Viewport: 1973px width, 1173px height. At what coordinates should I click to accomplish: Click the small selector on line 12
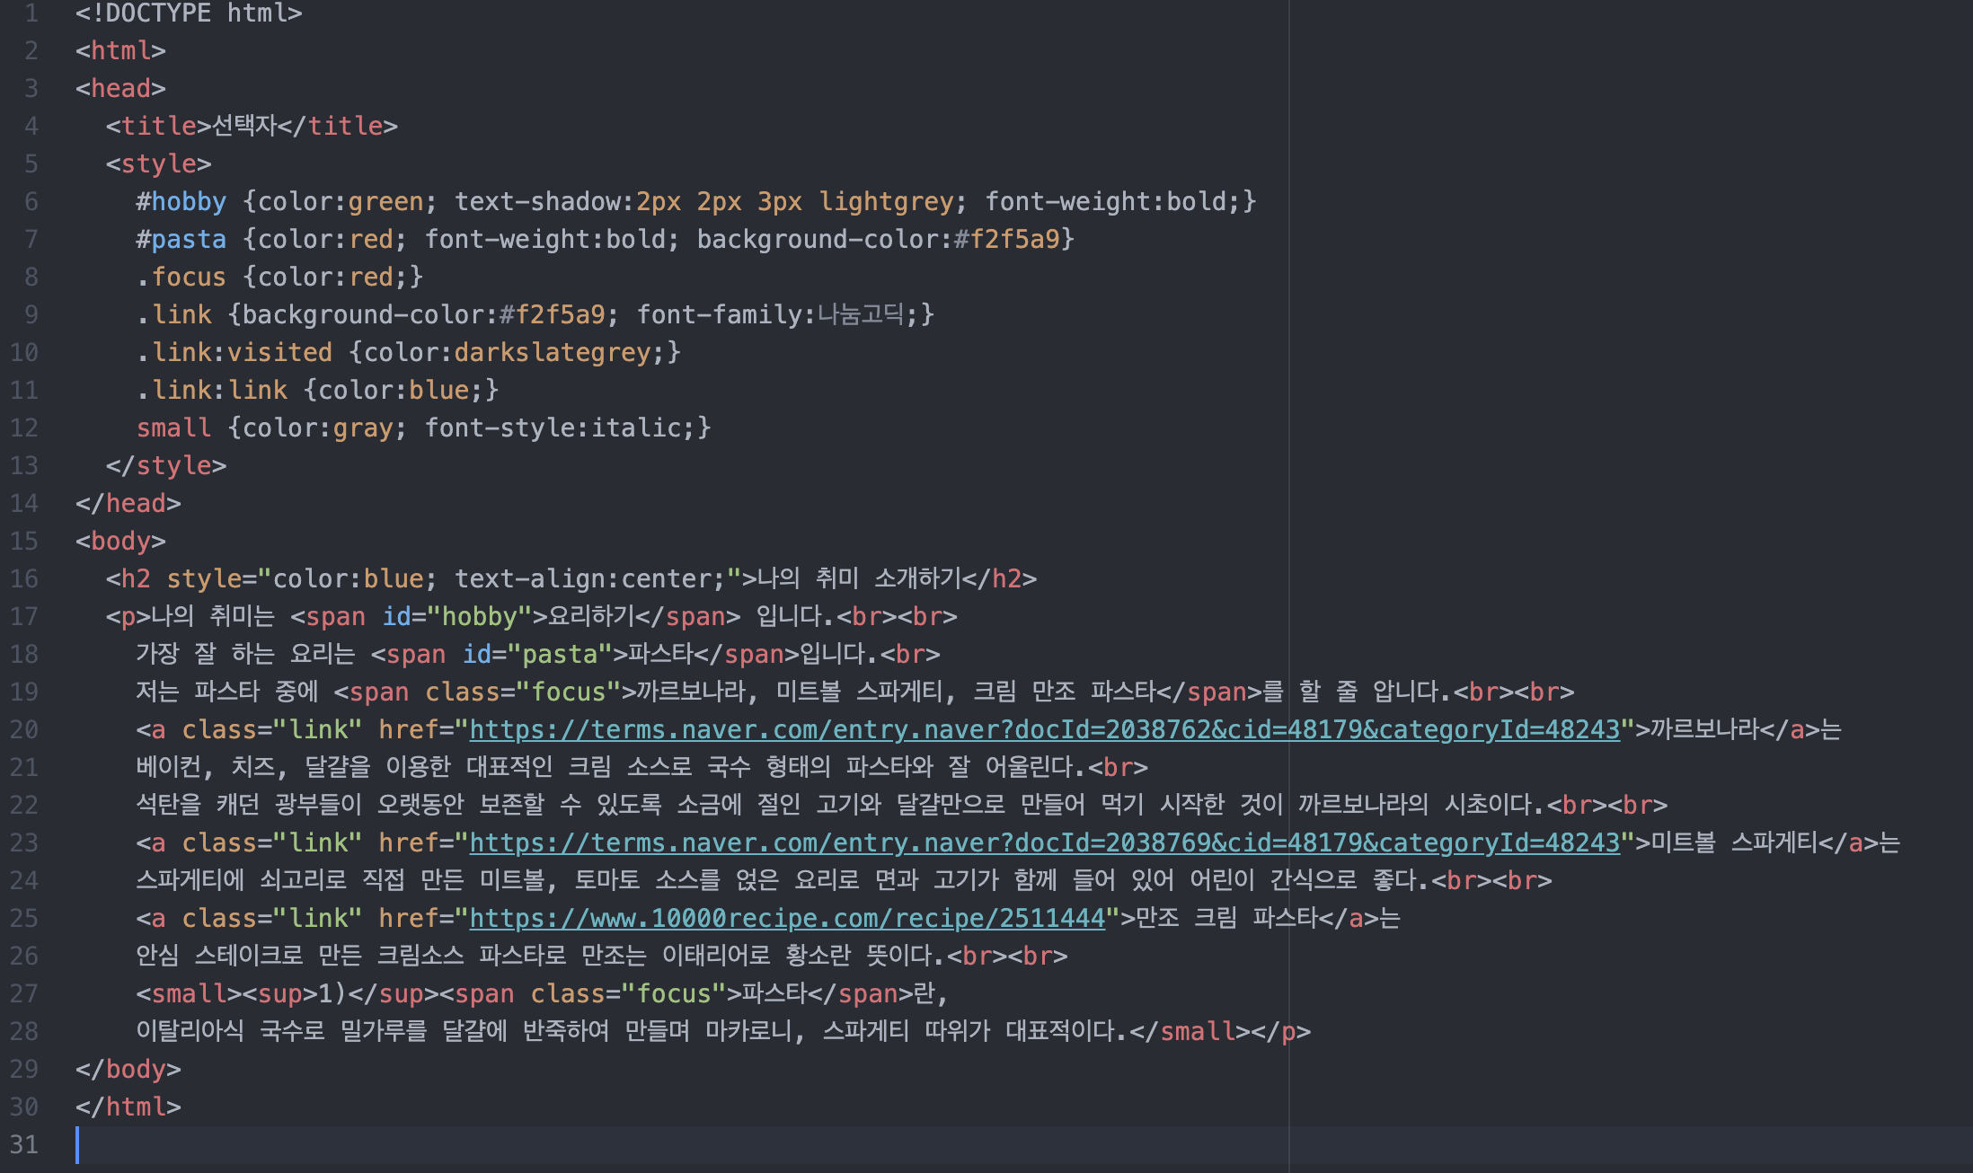point(173,428)
